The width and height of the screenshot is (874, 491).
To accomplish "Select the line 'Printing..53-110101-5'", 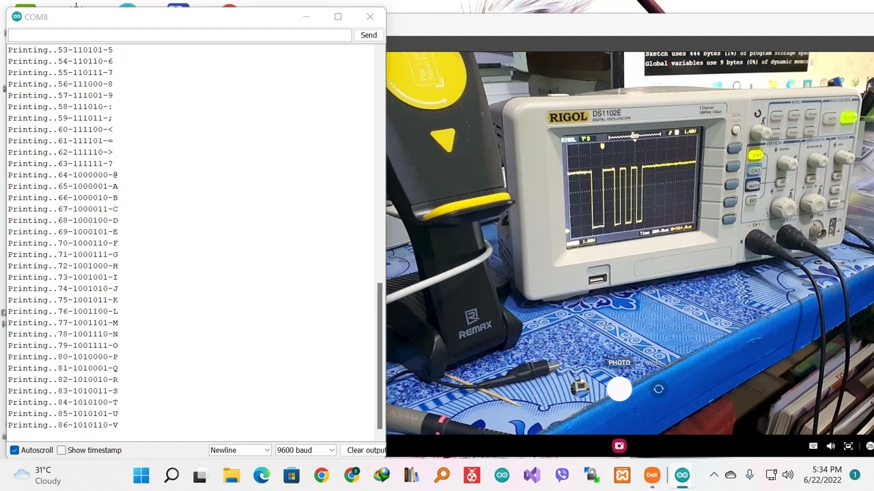I will [60, 50].
